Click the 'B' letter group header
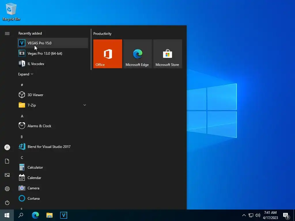The width and height of the screenshot is (295, 221). [22, 137]
